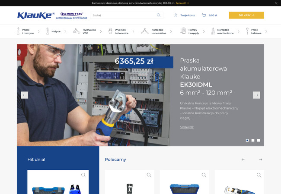The image size is (281, 194).
Task: Click the EK30IDML product title
Action: pos(196,84)
